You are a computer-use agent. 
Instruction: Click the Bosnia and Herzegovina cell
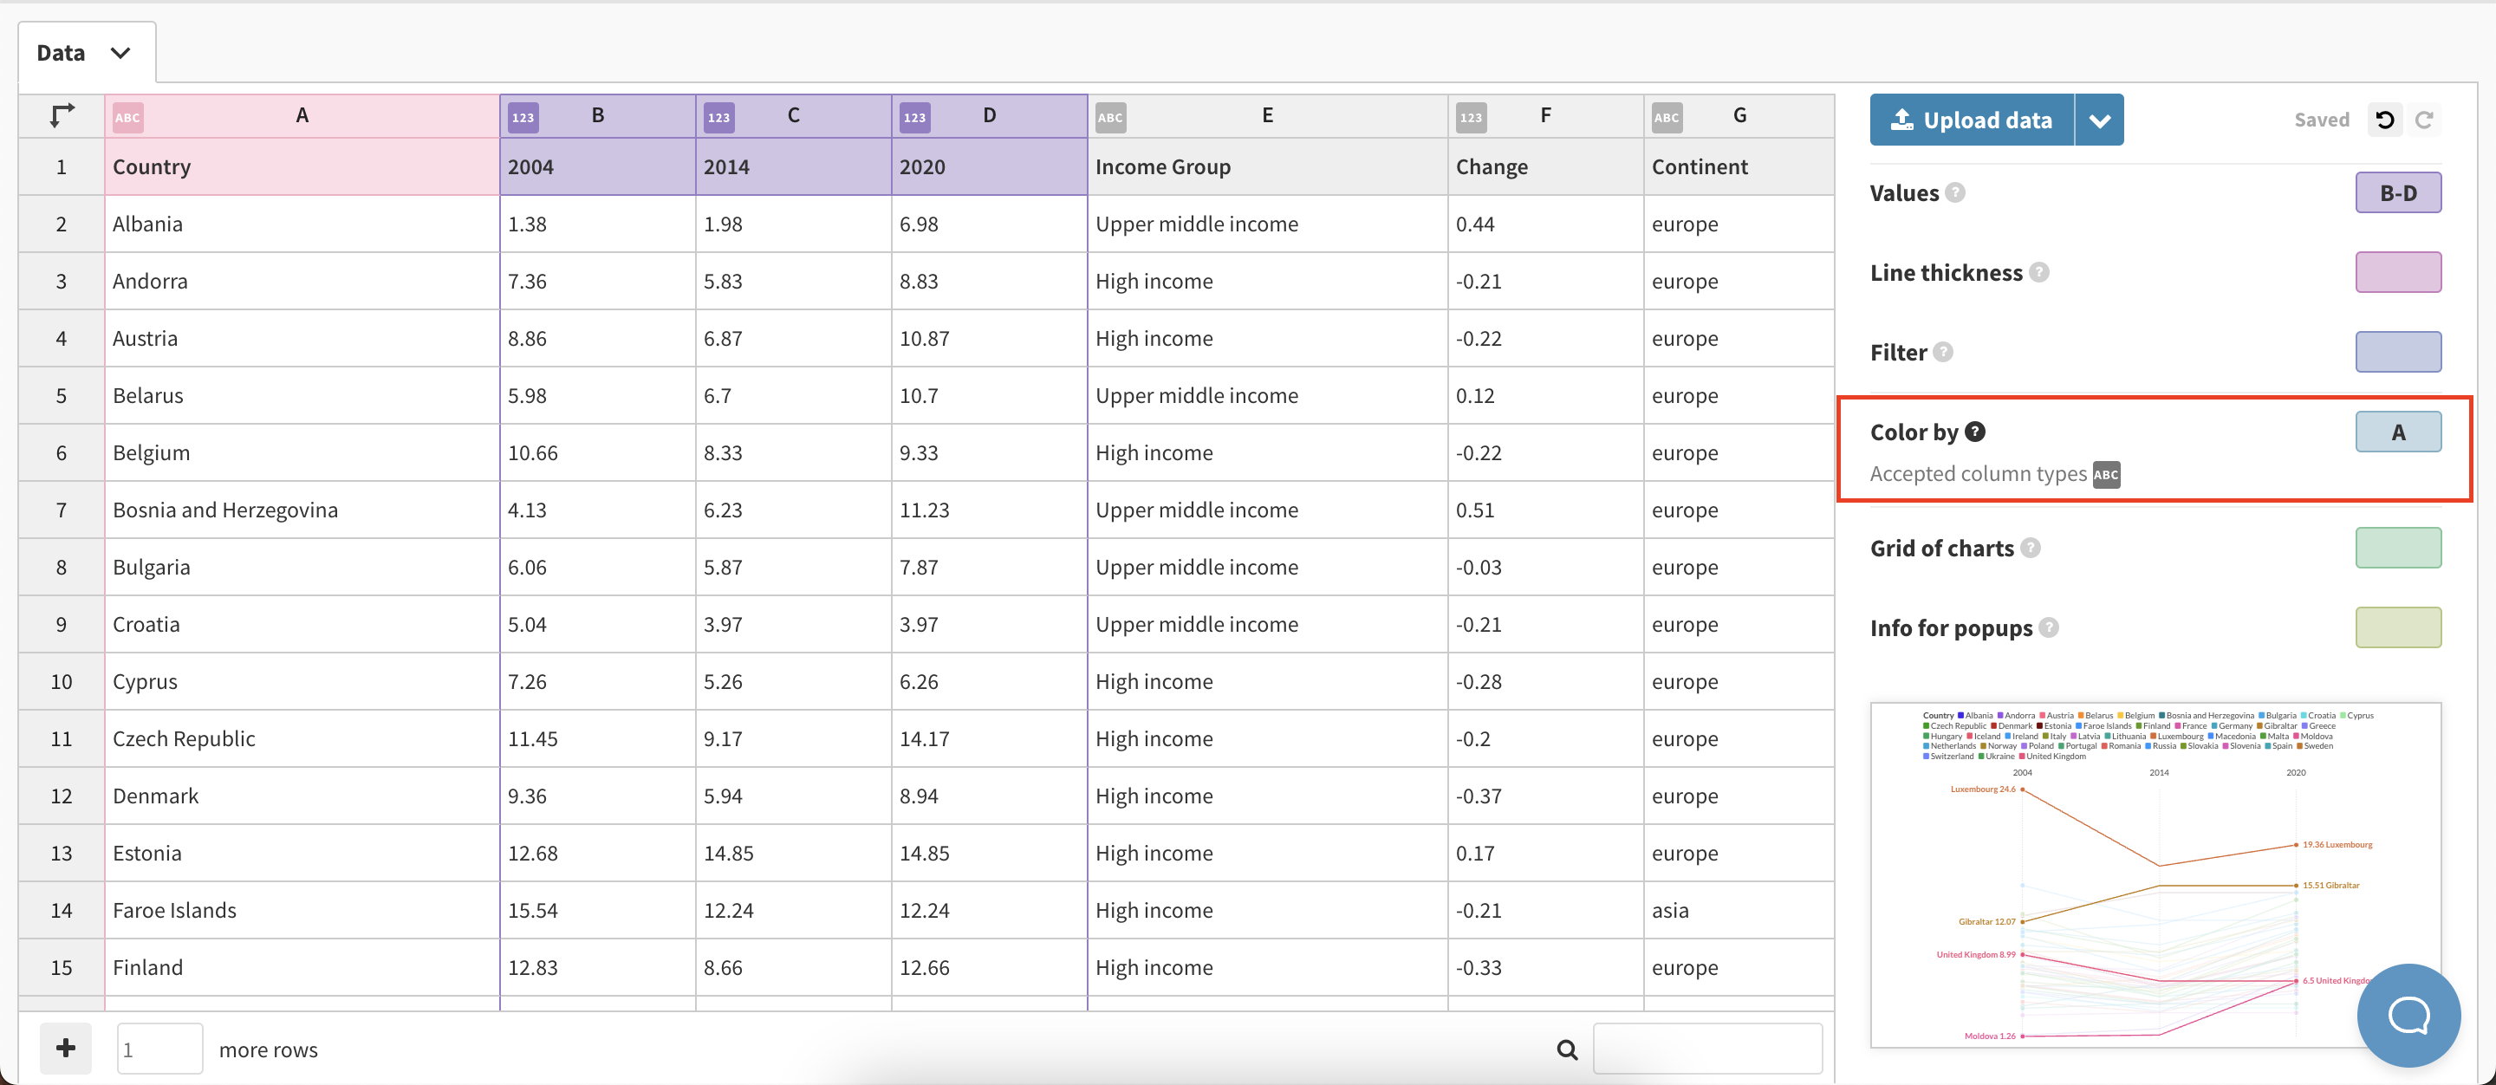[x=302, y=510]
